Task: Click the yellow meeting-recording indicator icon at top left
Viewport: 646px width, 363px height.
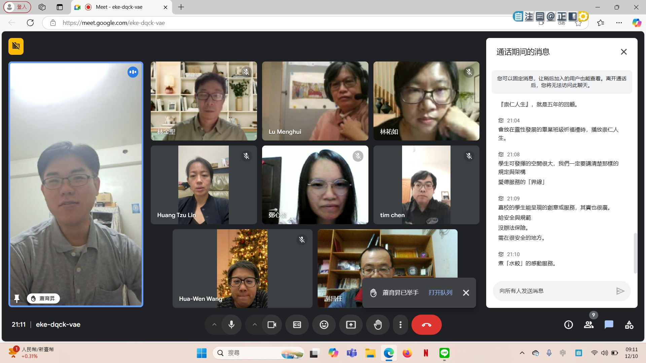Action: pos(16,46)
